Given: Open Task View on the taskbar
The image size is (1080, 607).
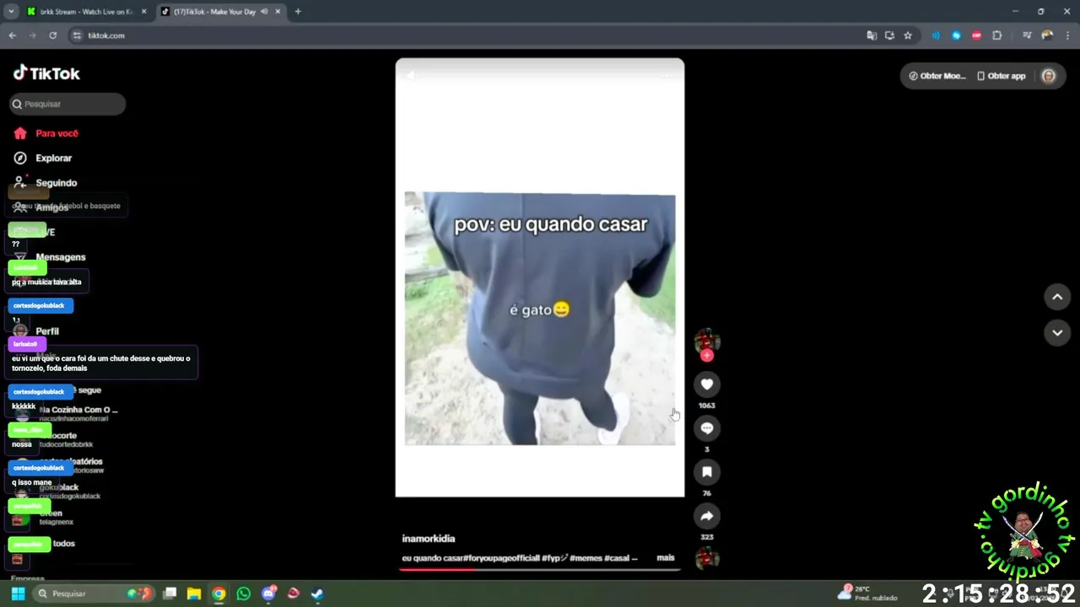Looking at the screenshot, I should (170, 594).
